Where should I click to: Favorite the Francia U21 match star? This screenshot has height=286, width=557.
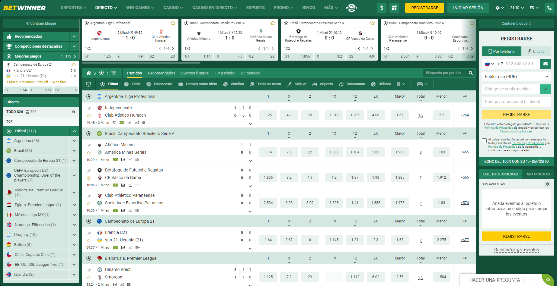coord(89,240)
